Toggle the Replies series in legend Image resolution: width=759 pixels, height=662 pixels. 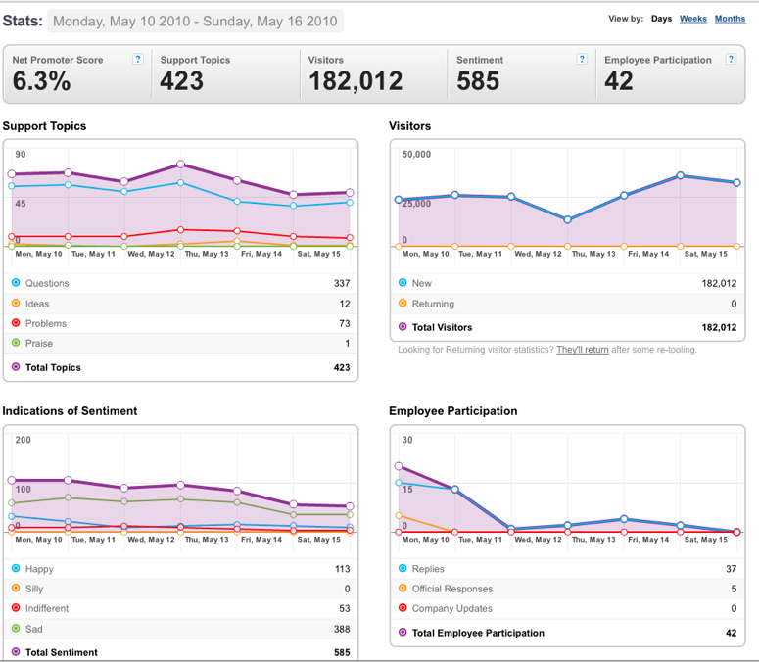[x=567, y=569]
